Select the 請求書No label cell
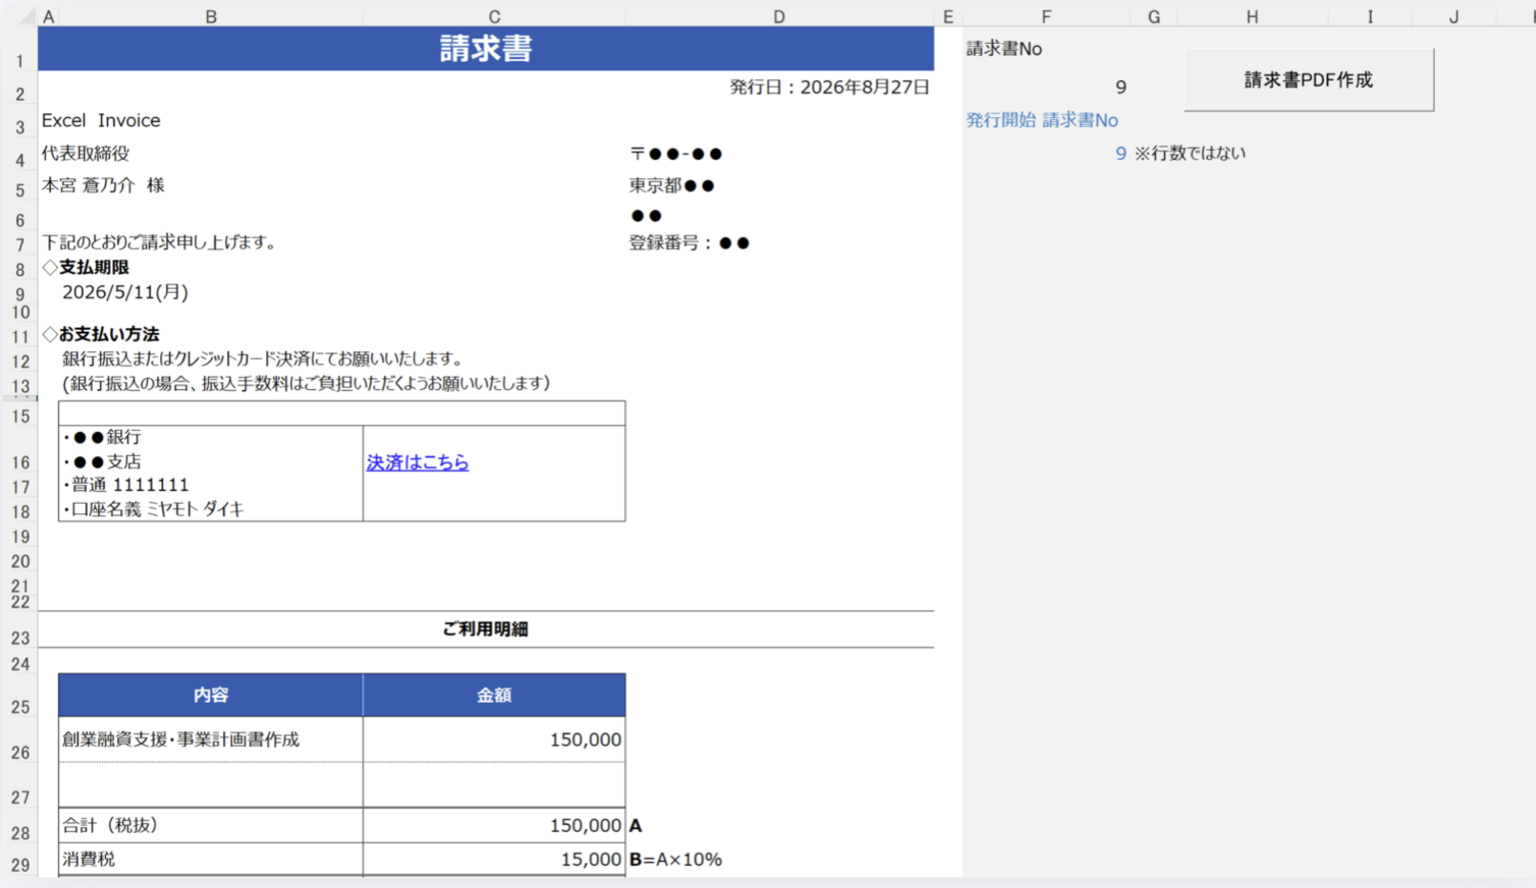 pos(1004,49)
